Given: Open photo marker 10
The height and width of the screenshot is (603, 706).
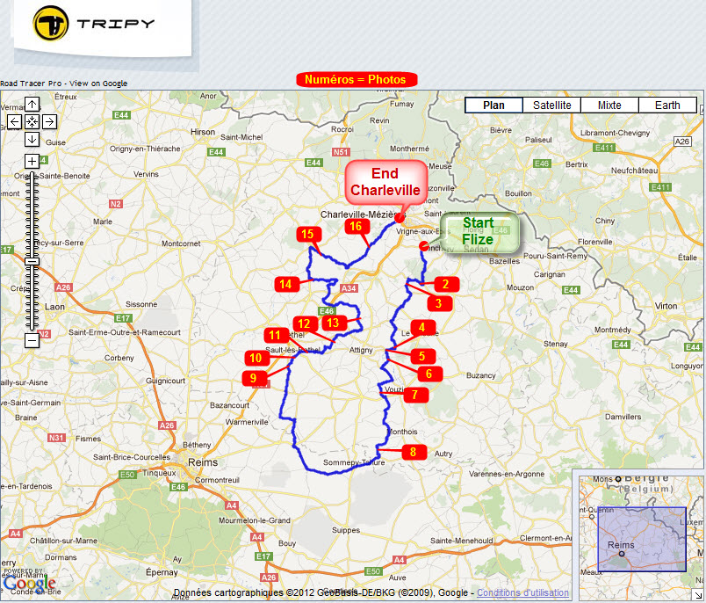Looking at the screenshot, I should (256, 358).
